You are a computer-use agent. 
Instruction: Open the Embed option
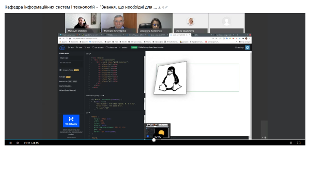(x=123, y=47)
